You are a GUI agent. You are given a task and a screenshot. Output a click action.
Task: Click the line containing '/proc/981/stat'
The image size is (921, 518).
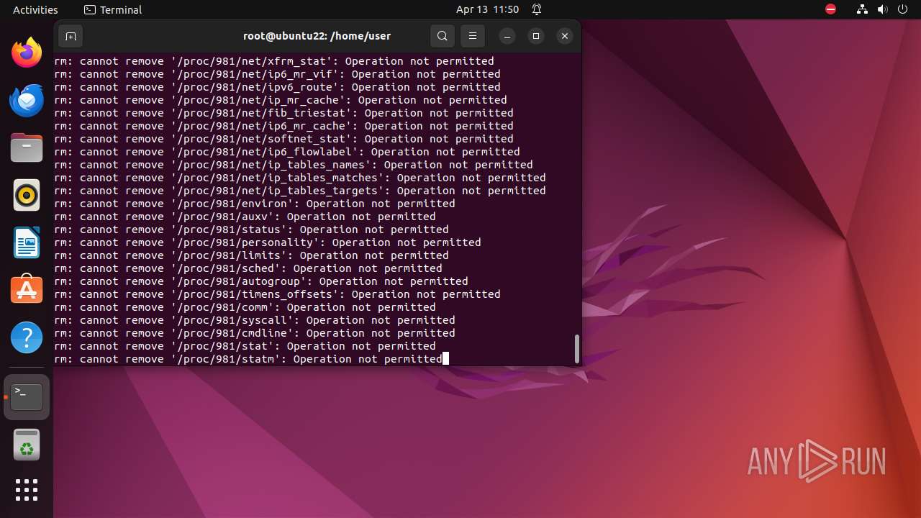tap(245, 346)
